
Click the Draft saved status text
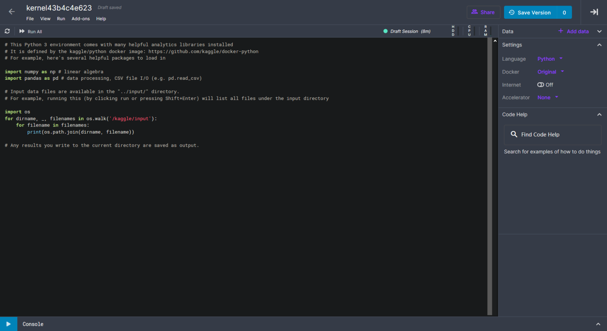[x=109, y=7]
